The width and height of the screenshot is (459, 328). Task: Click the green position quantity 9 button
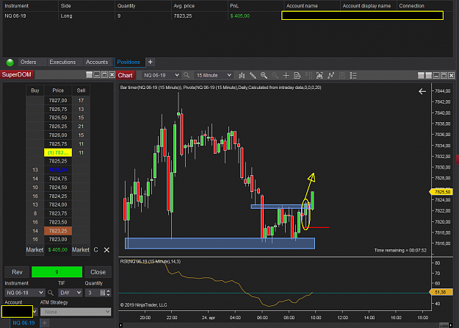[x=57, y=272]
